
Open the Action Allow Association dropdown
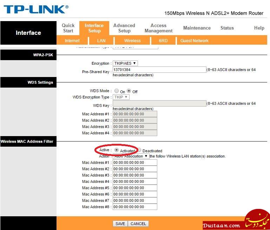click(131, 156)
